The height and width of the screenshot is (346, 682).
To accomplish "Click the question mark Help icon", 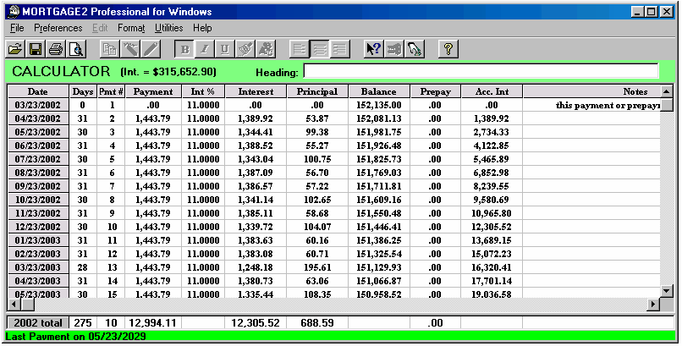I will click(448, 49).
